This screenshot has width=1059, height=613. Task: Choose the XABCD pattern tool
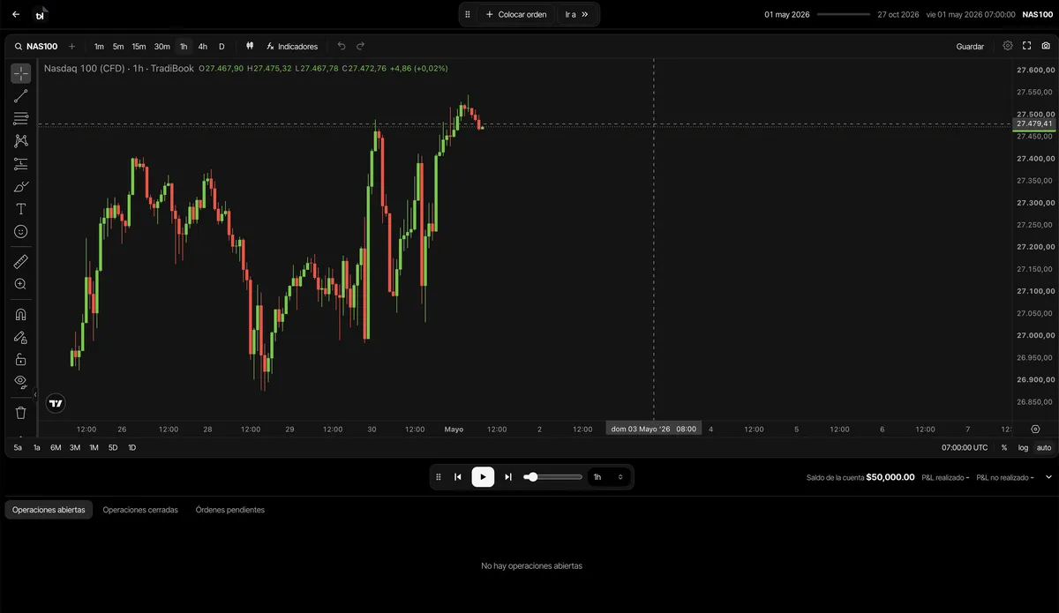(x=21, y=141)
